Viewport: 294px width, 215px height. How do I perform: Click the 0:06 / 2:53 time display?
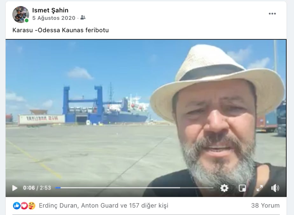coord(37,188)
